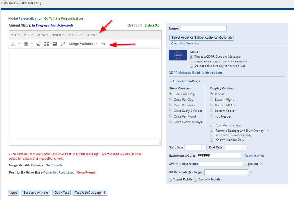The width and height of the screenshot is (294, 200).
Task: Open the Insert menu
Action: point(58,35)
